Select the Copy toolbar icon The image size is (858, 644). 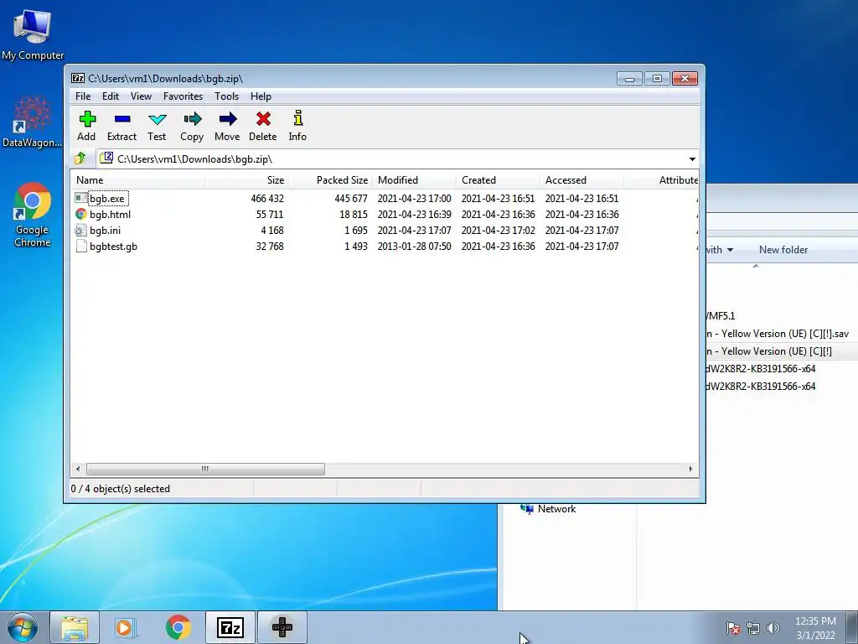pos(192,119)
